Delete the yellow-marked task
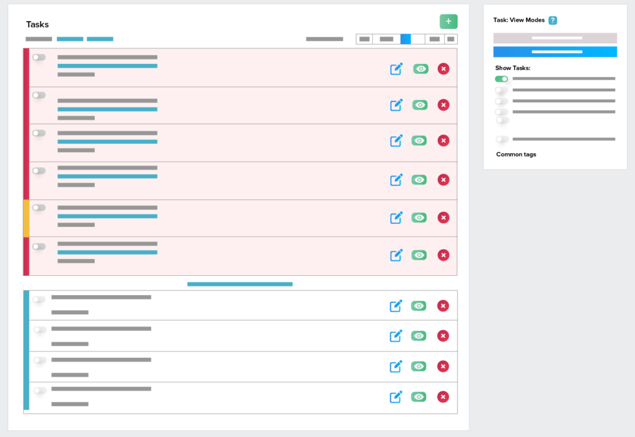 pos(443,218)
